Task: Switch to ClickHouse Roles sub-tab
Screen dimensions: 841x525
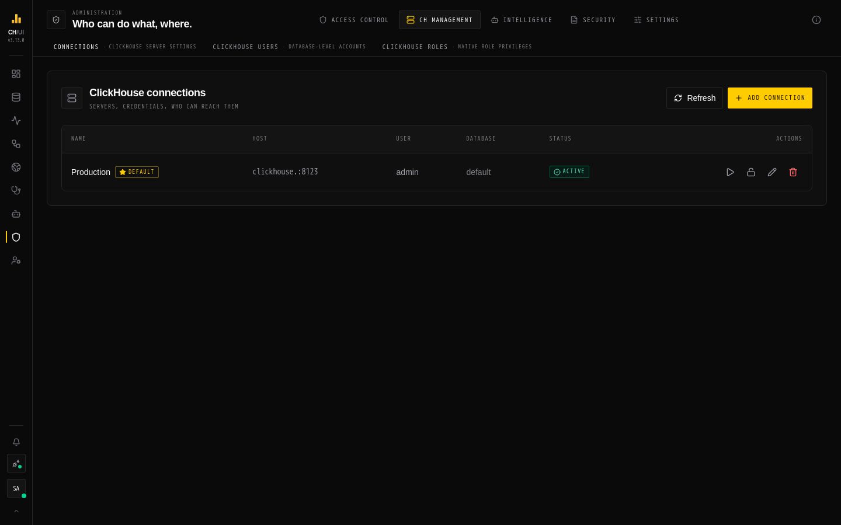Action: pyautogui.click(x=457, y=47)
